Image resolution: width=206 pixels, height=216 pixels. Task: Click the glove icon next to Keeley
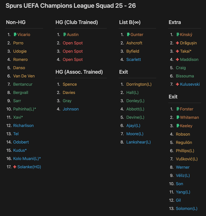click(178, 126)
